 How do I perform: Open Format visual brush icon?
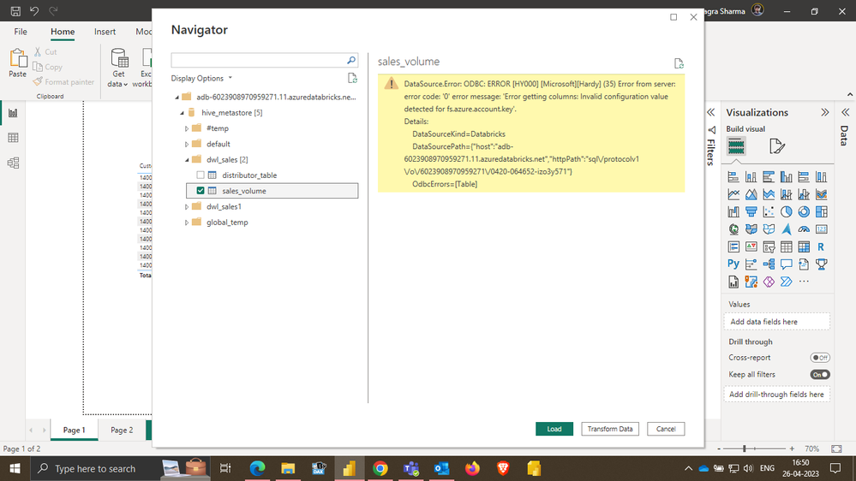777,146
